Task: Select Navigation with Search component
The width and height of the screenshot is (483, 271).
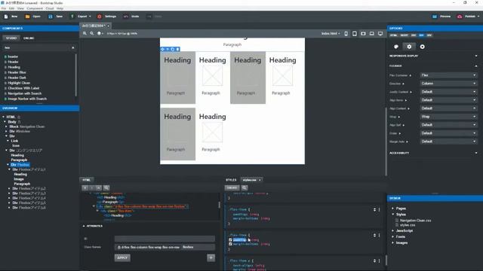Action: (25, 93)
